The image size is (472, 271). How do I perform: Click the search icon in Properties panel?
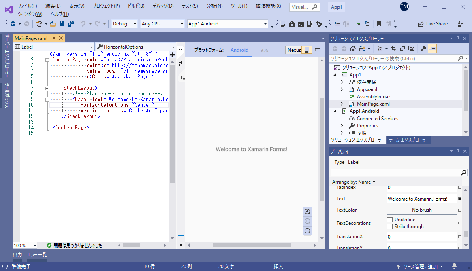coord(463,172)
